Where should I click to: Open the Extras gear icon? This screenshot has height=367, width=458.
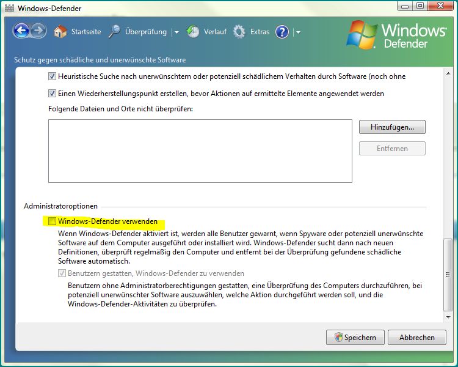[x=239, y=32]
